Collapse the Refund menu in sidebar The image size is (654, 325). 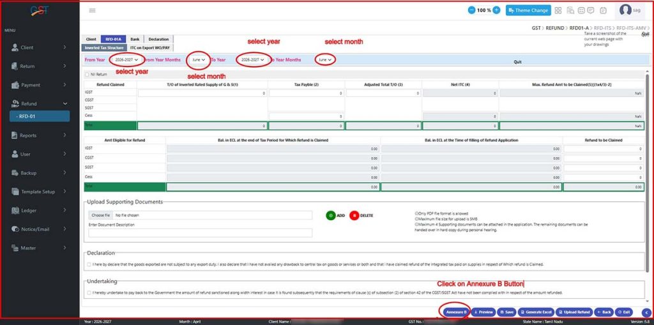(65, 103)
